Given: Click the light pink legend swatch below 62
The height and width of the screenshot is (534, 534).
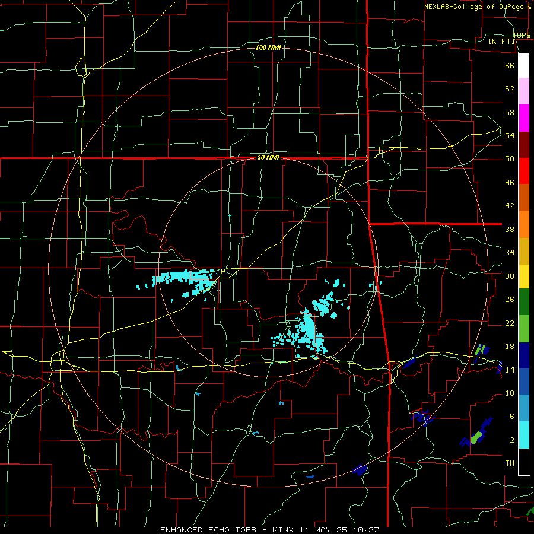Looking at the screenshot, I should [x=524, y=91].
